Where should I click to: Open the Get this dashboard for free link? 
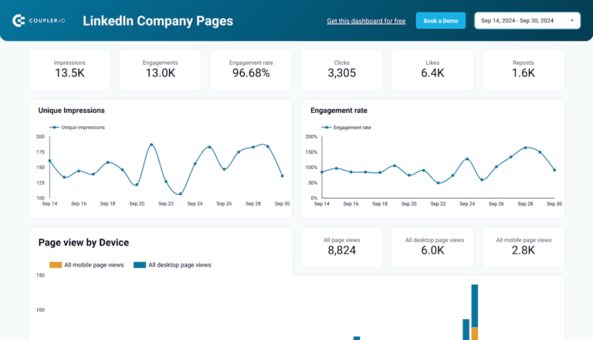[x=366, y=21]
